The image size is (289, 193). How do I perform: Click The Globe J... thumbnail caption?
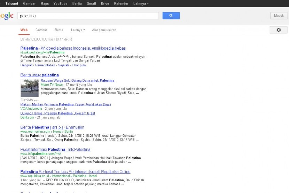click(x=29, y=100)
